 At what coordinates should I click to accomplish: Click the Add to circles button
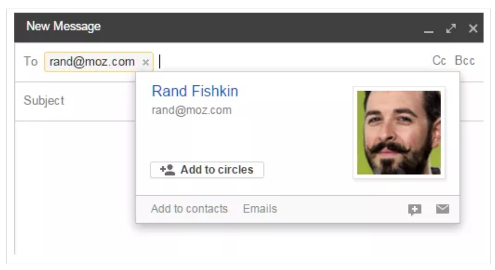tap(207, 170)
